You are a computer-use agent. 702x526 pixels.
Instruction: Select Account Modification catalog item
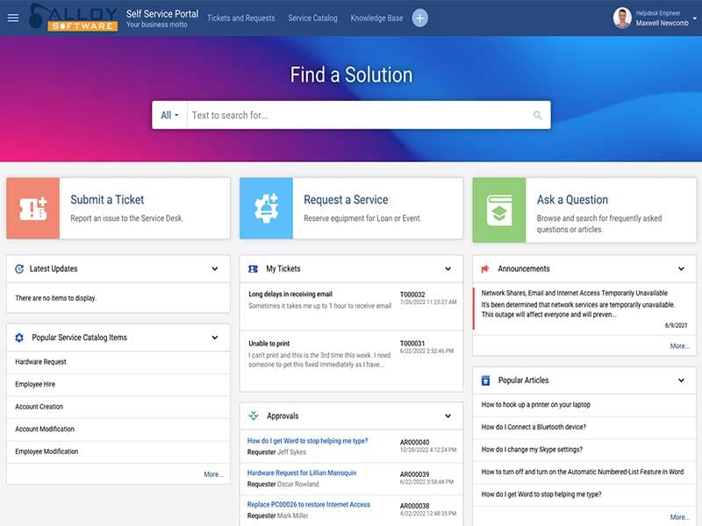click(x=118, y=429)
